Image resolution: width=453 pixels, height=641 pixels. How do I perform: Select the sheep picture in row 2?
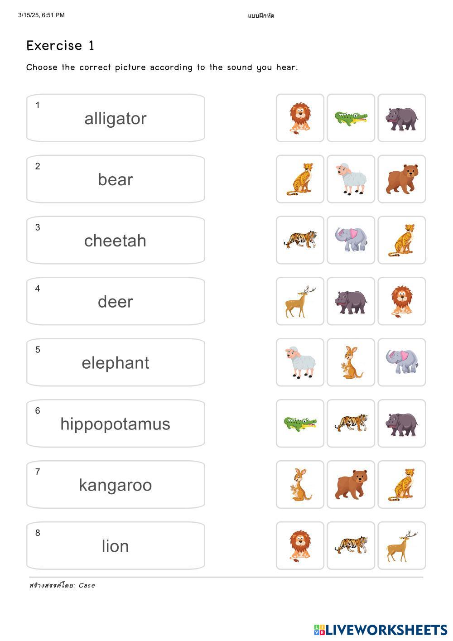tap(351, 179)
